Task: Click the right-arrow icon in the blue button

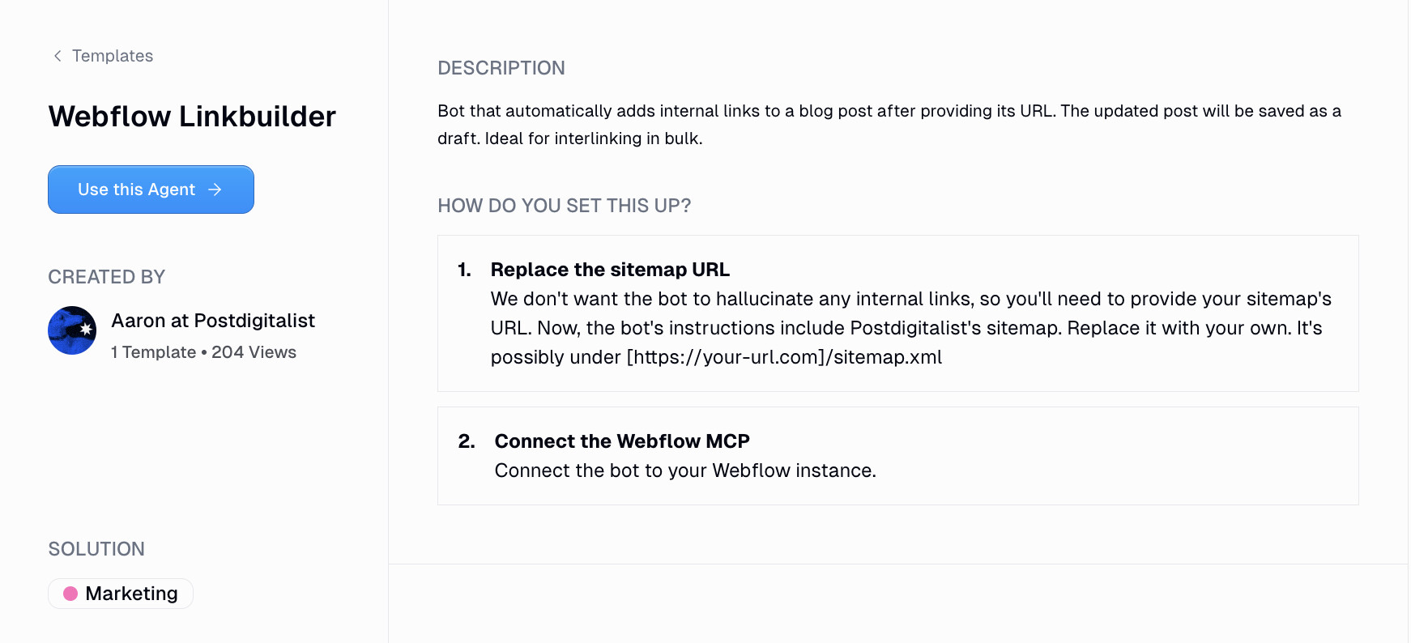Action: point(215,189)
